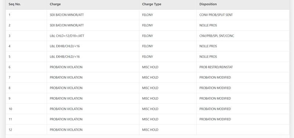Viewport: 294px width, 138px height.
Task: Click PROBATION VIOLATION charge in row 10
Action: click(66, 109)
